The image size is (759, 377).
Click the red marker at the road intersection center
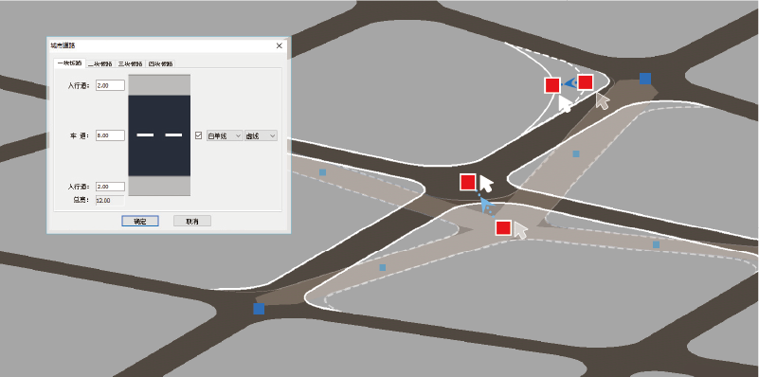[467, 182]
